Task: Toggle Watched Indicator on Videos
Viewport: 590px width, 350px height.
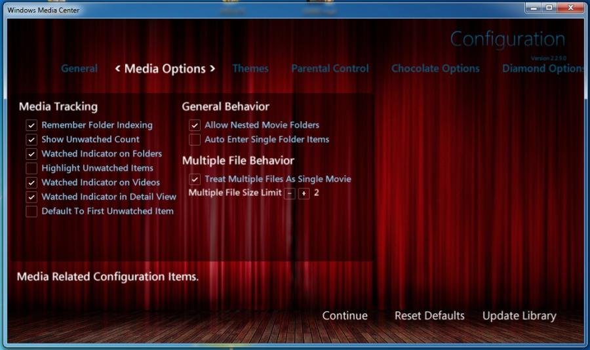Action: (31, 182)
